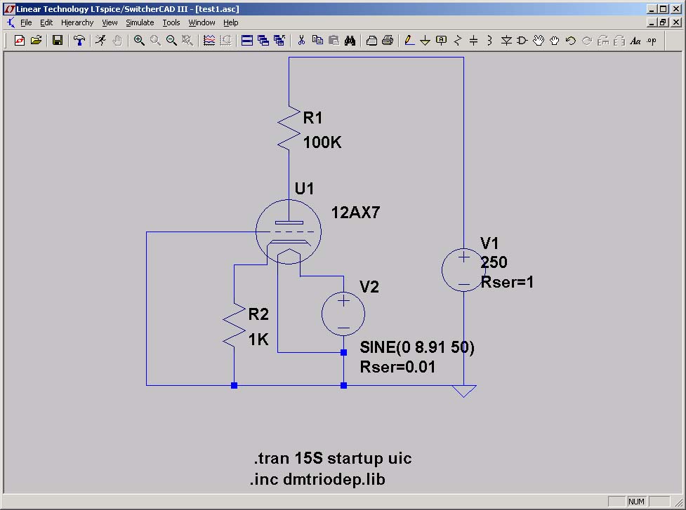Place a diode using the toolbar icon
Image resolution: width=686 pixels, height=510 pixels.
[x=506, y=41]
